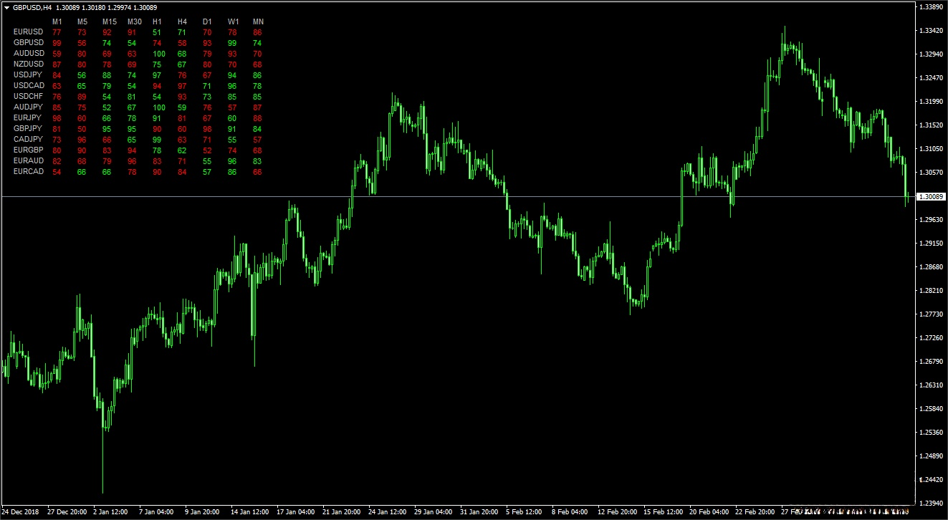
Task: Select the GBPJPY row label
Action: [x=28, y=128]
